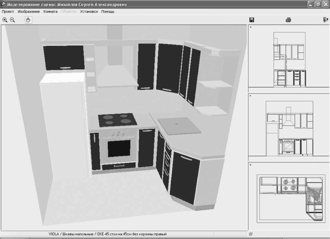Click the exit door icon in the toolbar
The image size is (330, 239).
(x=326, y=20)
